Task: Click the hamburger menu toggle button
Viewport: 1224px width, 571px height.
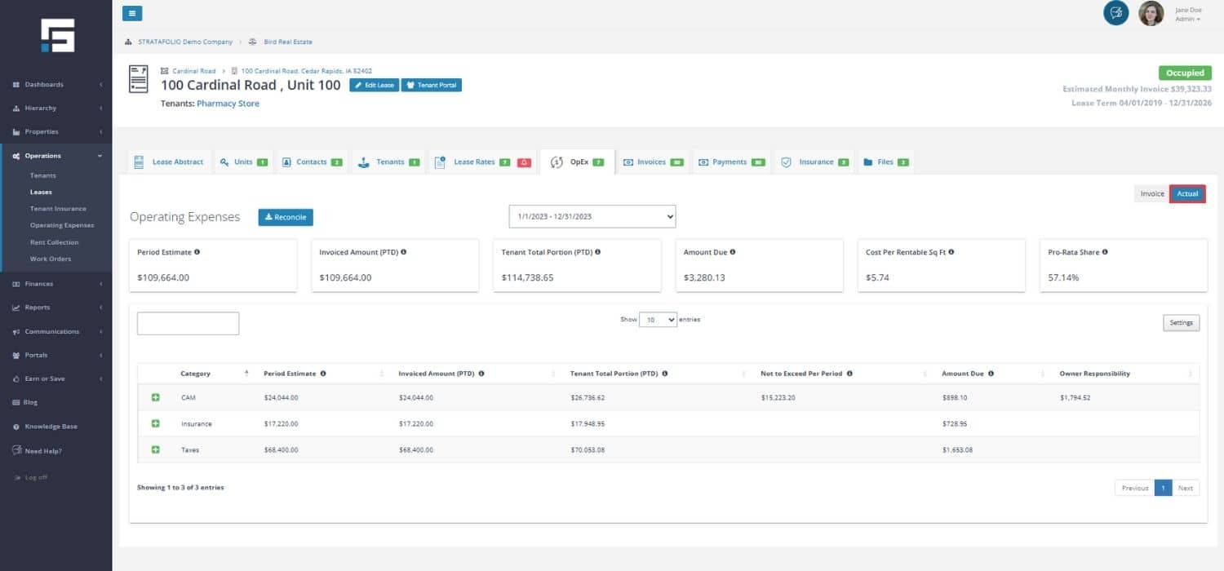Action: click(x=132, y=13)
